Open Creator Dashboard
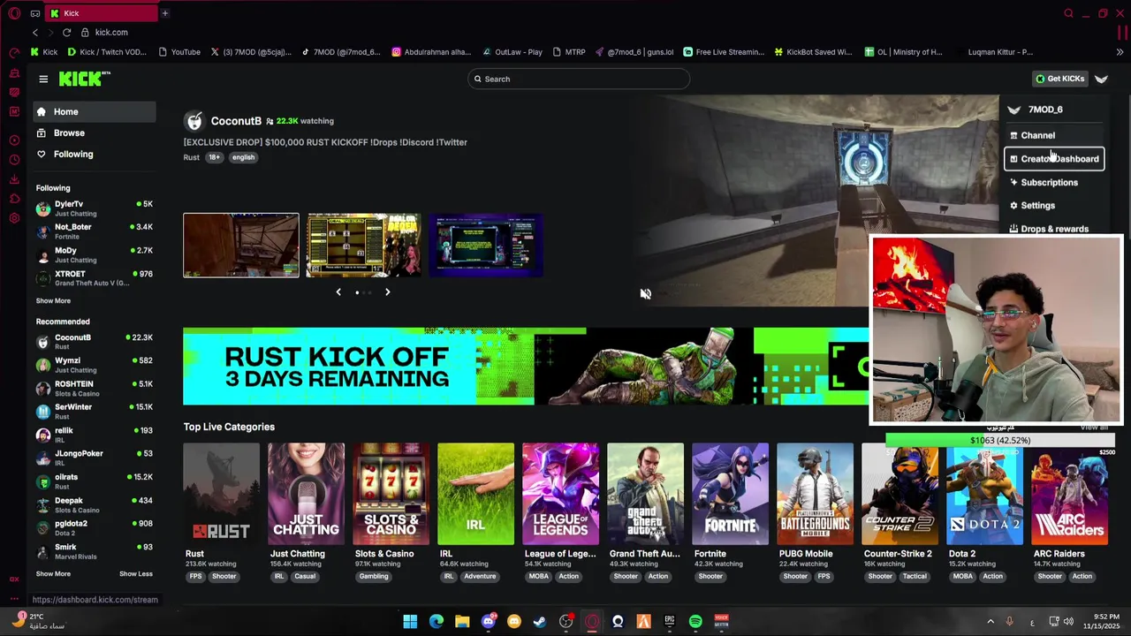 1054,159
